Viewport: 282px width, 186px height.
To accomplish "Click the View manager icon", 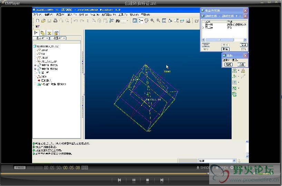I will (x=188, y=21).
